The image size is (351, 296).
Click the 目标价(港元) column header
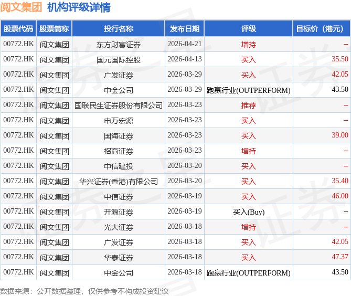point(322,29)
